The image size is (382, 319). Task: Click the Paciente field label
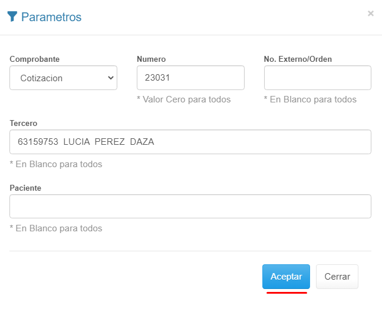tap(25, 188)
